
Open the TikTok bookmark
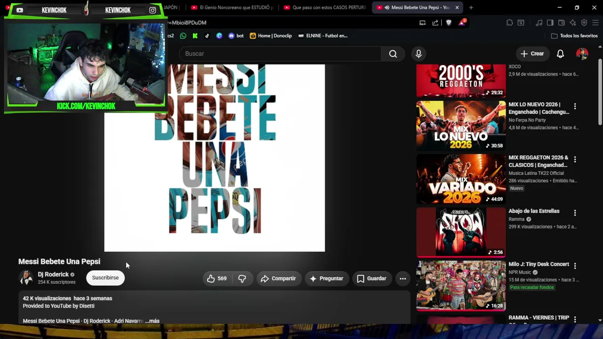(x=207, y=36)
